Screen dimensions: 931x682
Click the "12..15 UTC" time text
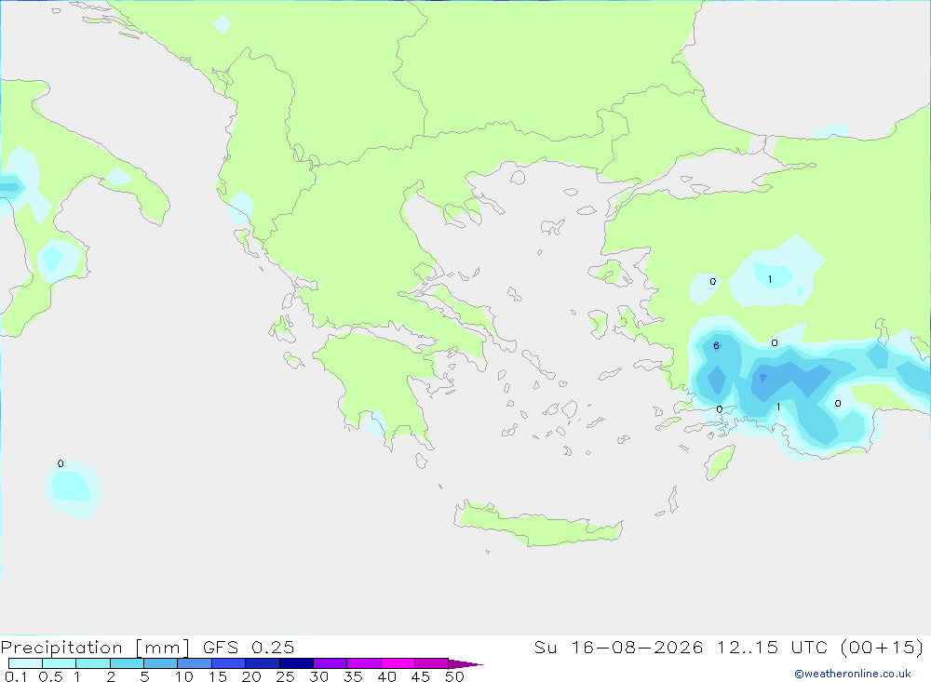(772, 647)
